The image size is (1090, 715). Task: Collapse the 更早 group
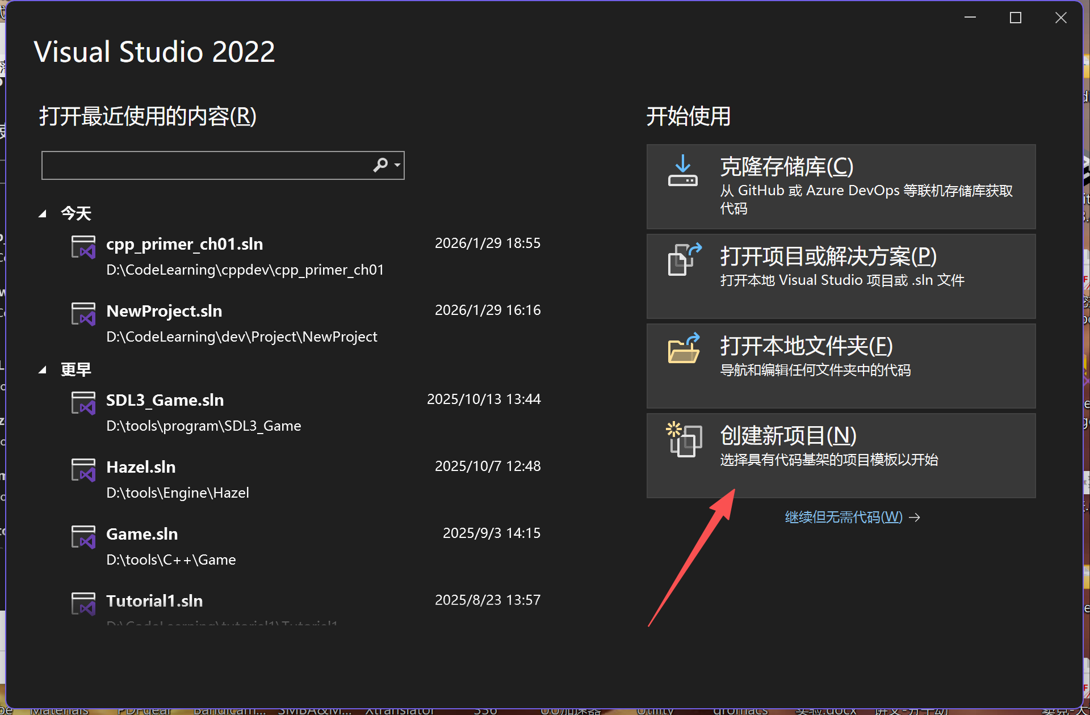43,369
